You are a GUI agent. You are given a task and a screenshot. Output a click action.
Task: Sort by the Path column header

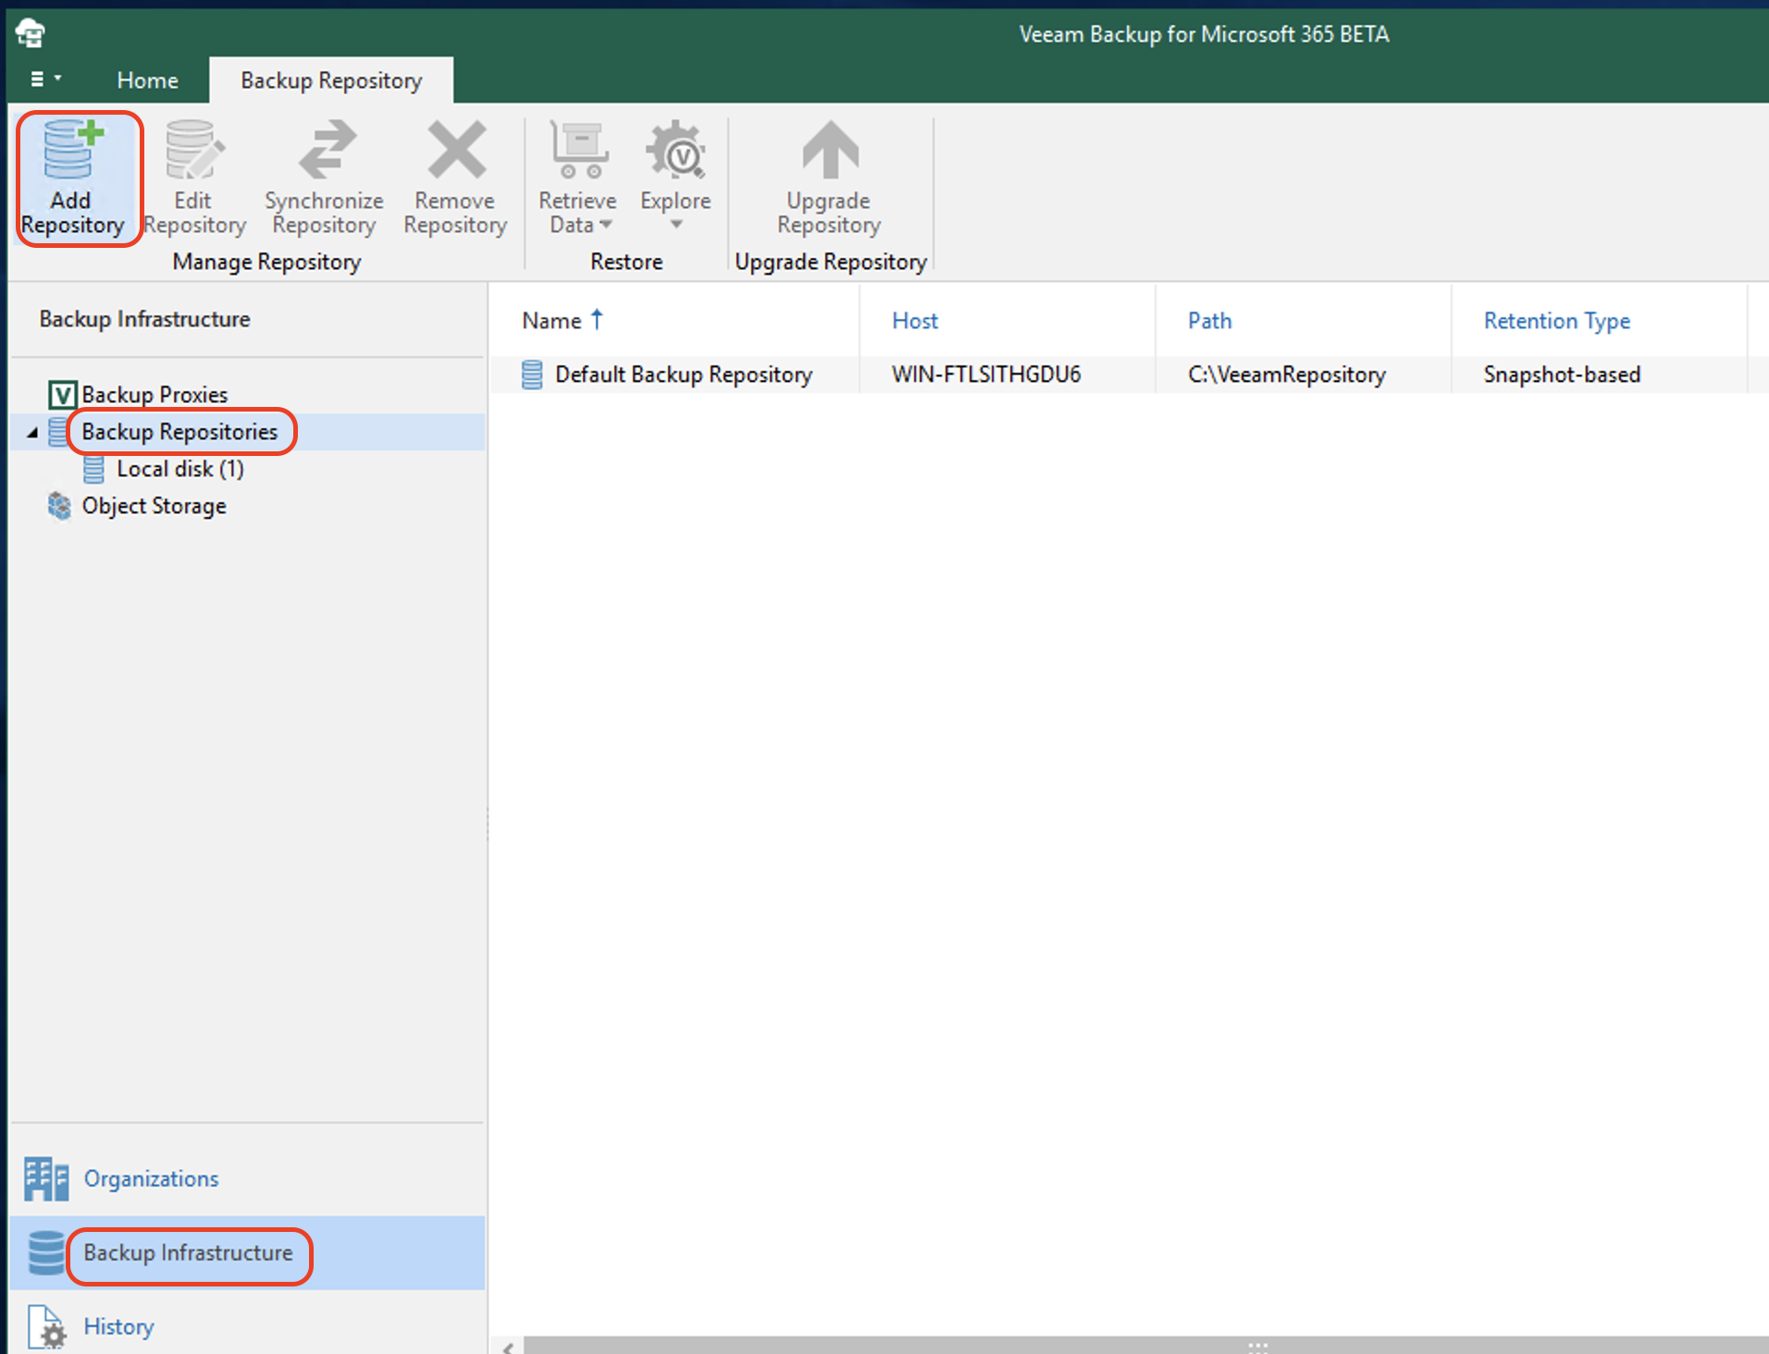tap(1304, 321)
